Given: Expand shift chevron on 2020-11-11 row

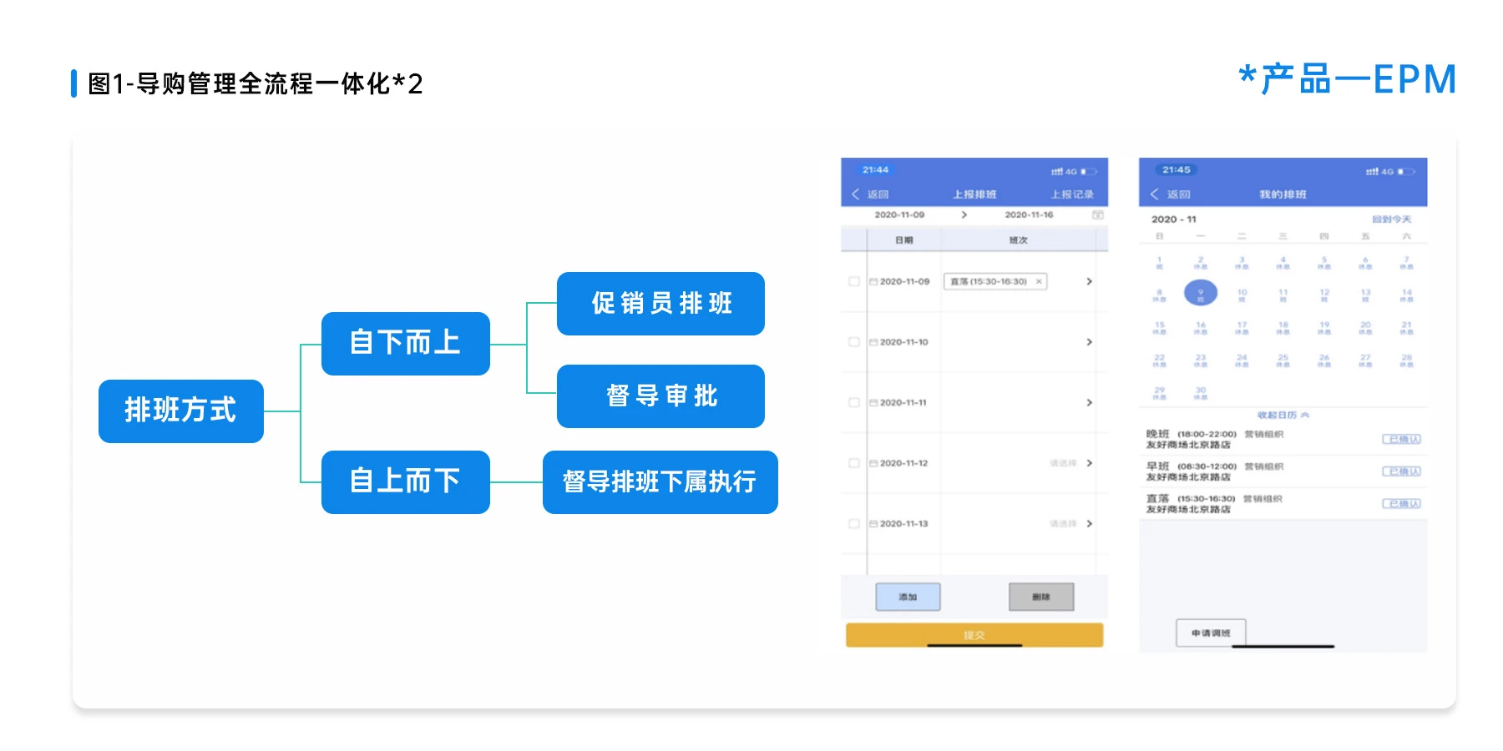Looking at the screenshot, I should click(1090, 403).
